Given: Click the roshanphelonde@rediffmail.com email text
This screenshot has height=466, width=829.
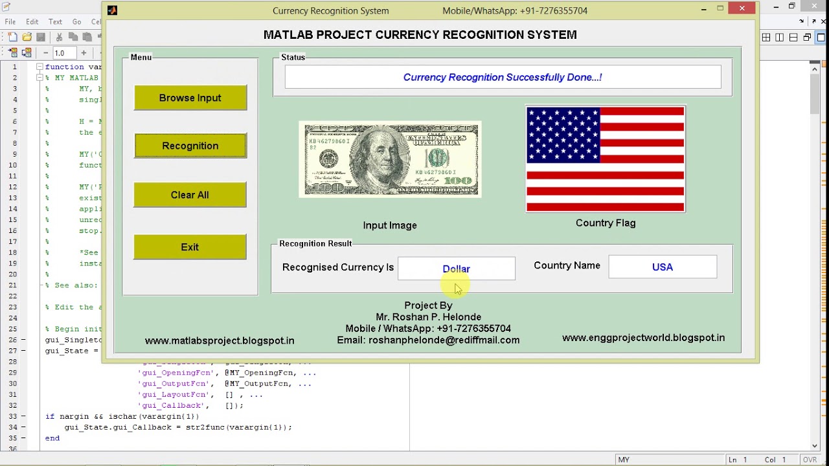Looking at the screenshot, I should pos(444,340).
